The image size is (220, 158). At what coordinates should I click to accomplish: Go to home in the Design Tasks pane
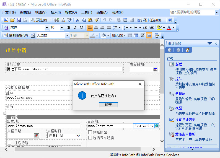point(187,50)
